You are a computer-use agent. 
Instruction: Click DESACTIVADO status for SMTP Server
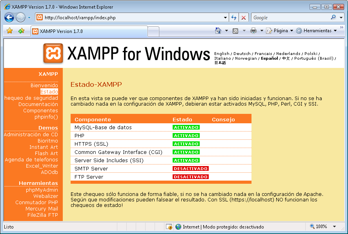pyautogui.click(x=191, y=168)
